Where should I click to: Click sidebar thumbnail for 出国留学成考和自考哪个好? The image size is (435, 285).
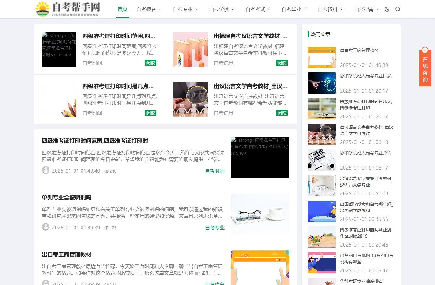(x=322, y=211)
